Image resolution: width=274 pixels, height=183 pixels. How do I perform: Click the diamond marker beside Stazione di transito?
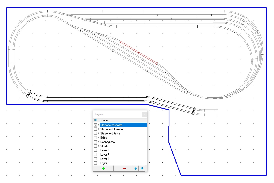(99, 129)
